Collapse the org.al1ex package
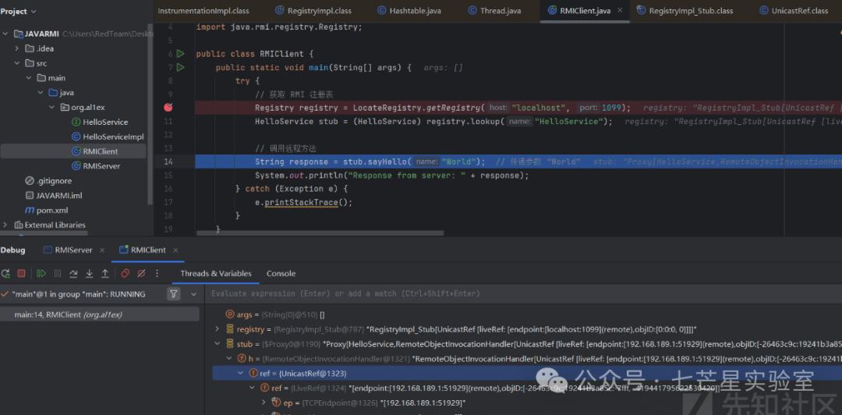The image size is (842, 415). pos(52,107)
